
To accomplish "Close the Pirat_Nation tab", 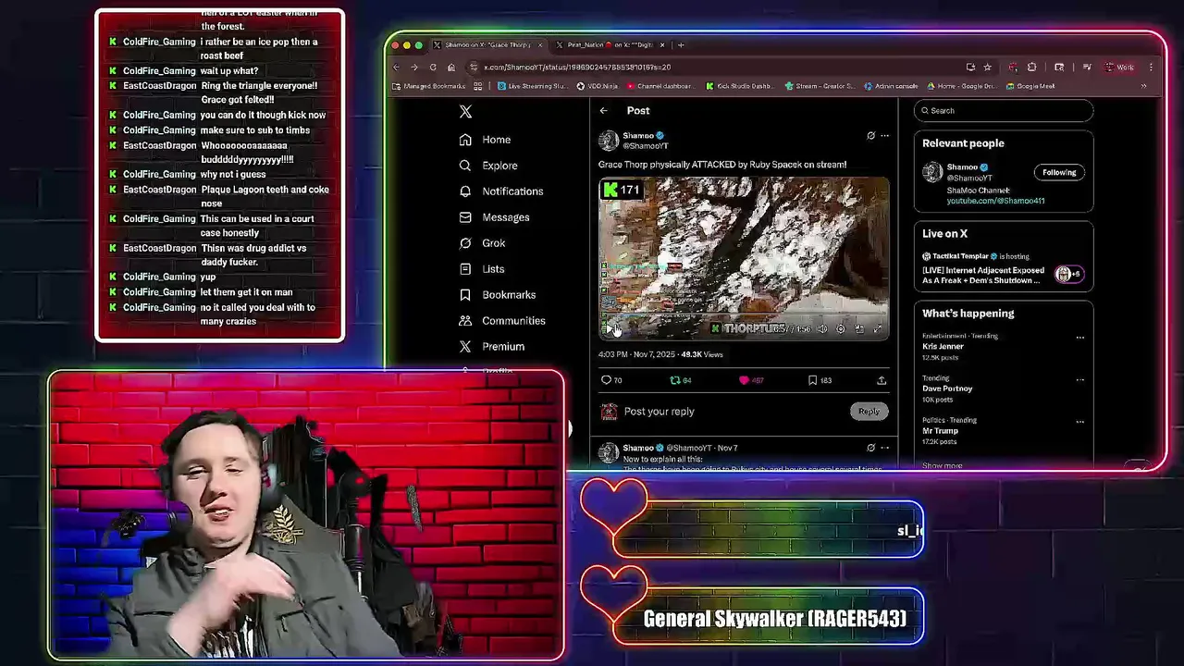I will (662, 45).
